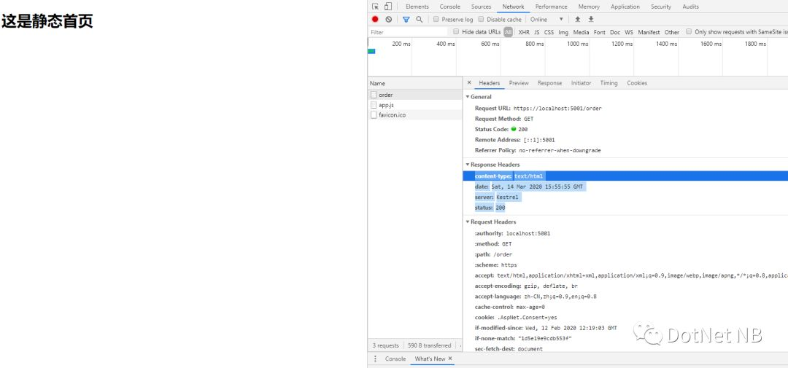788x368 pixels.
Task: Toggle the device toolbar icon
Action: pos(388,7)
